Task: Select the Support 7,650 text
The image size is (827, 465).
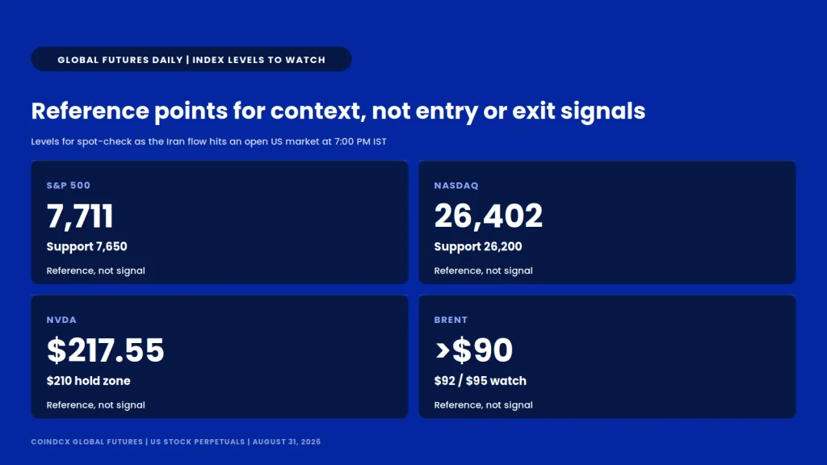Action: [87, 247]
